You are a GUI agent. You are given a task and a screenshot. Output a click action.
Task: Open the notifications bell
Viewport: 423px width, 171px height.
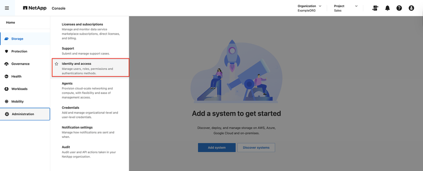point(387,8)
